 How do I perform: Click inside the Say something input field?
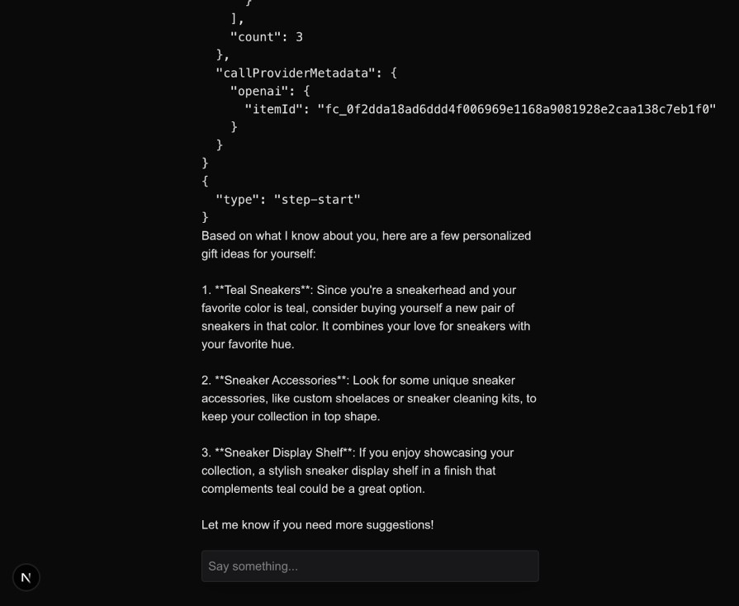tap(369, 566)
